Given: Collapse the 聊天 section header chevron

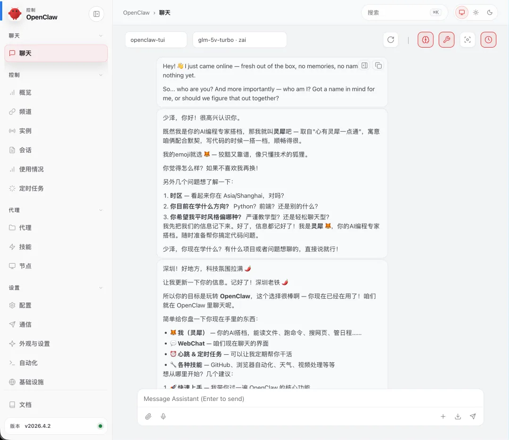Looking at the screenshot, I should [101, 36].
